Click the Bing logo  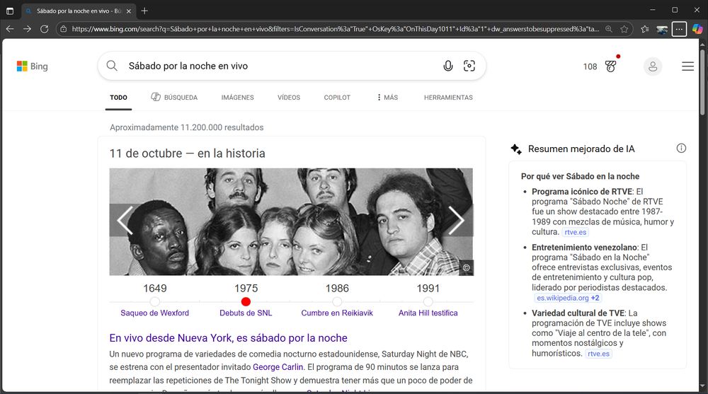click(x=33, y=66)
